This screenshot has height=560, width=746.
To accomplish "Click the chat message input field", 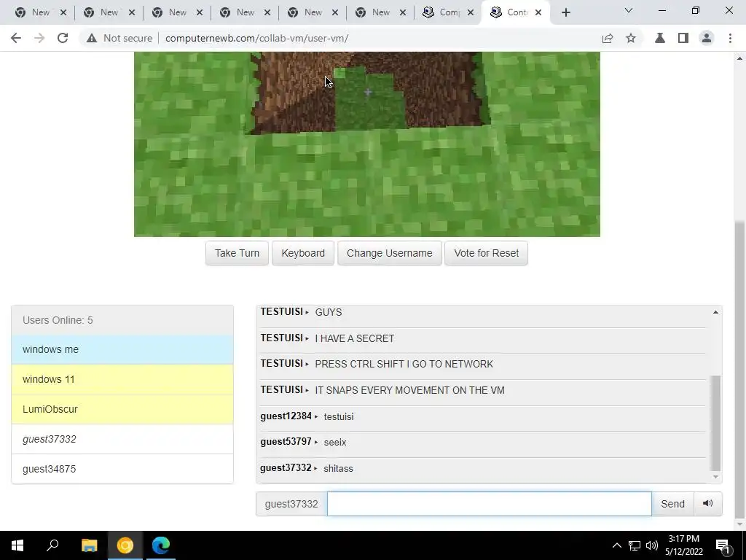I will point(489,504).
